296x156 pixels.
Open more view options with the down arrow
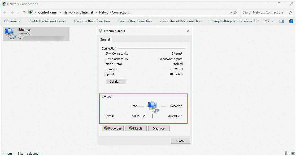[x=272, y=21]
